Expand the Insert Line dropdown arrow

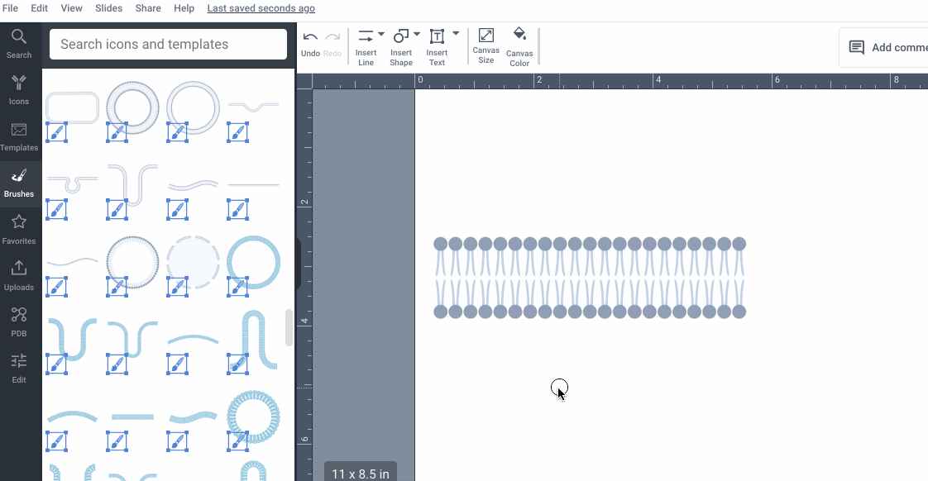(381, 35)
